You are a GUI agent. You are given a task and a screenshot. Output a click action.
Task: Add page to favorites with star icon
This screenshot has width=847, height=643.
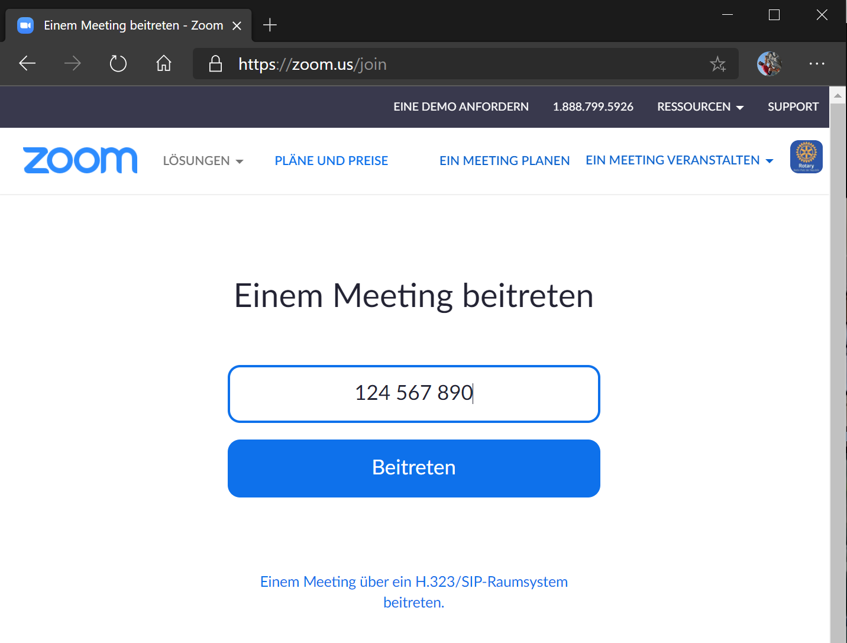click(x=718, y=64)
